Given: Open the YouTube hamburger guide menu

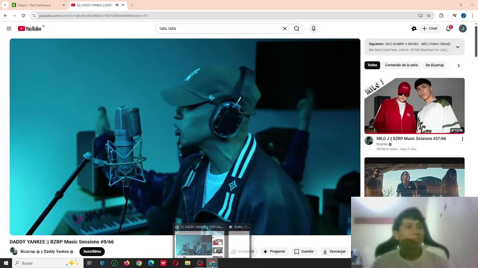Looking at the screenshot, I should pos(9,29).
